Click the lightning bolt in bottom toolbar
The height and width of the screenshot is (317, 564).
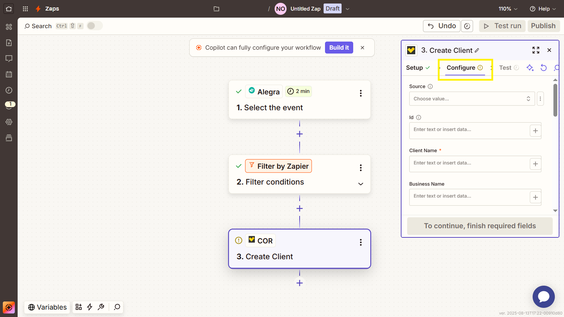pyautogui.click(x=90, y=307)
